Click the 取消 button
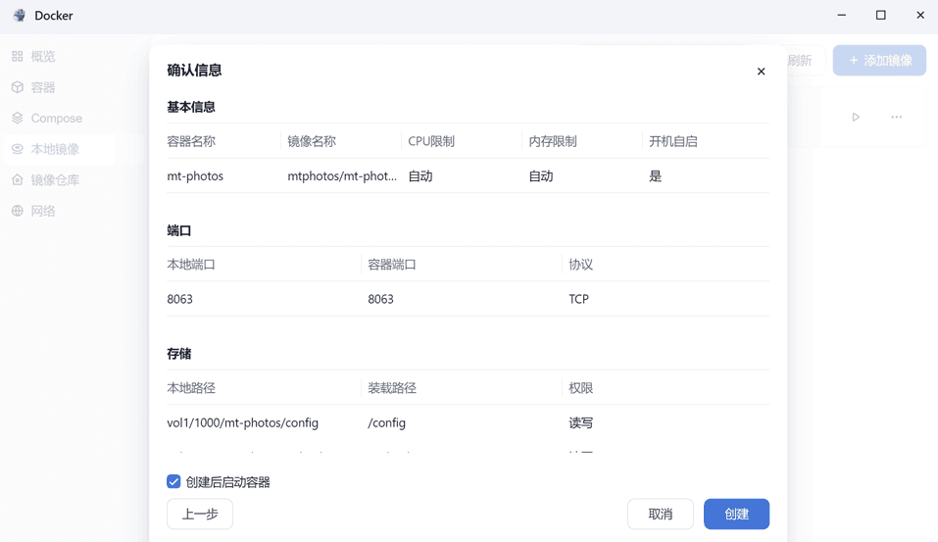This screenshot has height=542, width=938. (661, 514)
